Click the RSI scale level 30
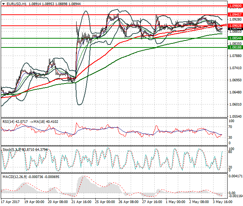The width and height of the screenshot is (243, 206). coord(230,138)
